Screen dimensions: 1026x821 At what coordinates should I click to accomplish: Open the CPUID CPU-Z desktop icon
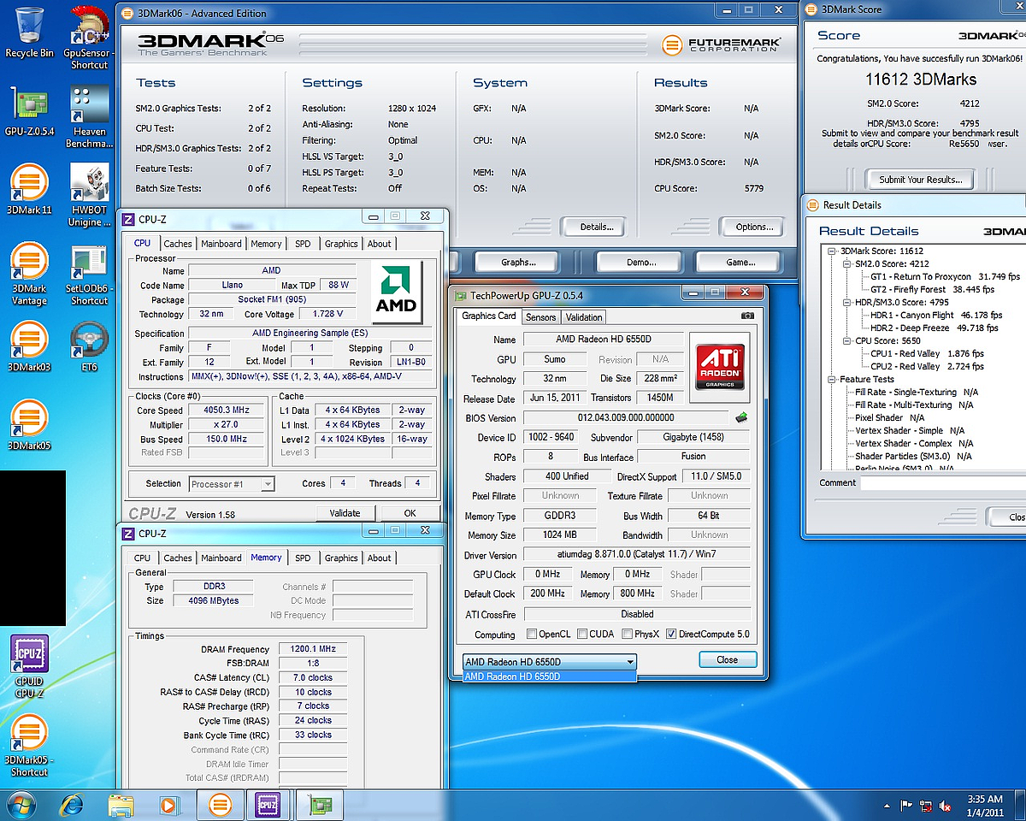pyautogui.click(x=29, y=667)
